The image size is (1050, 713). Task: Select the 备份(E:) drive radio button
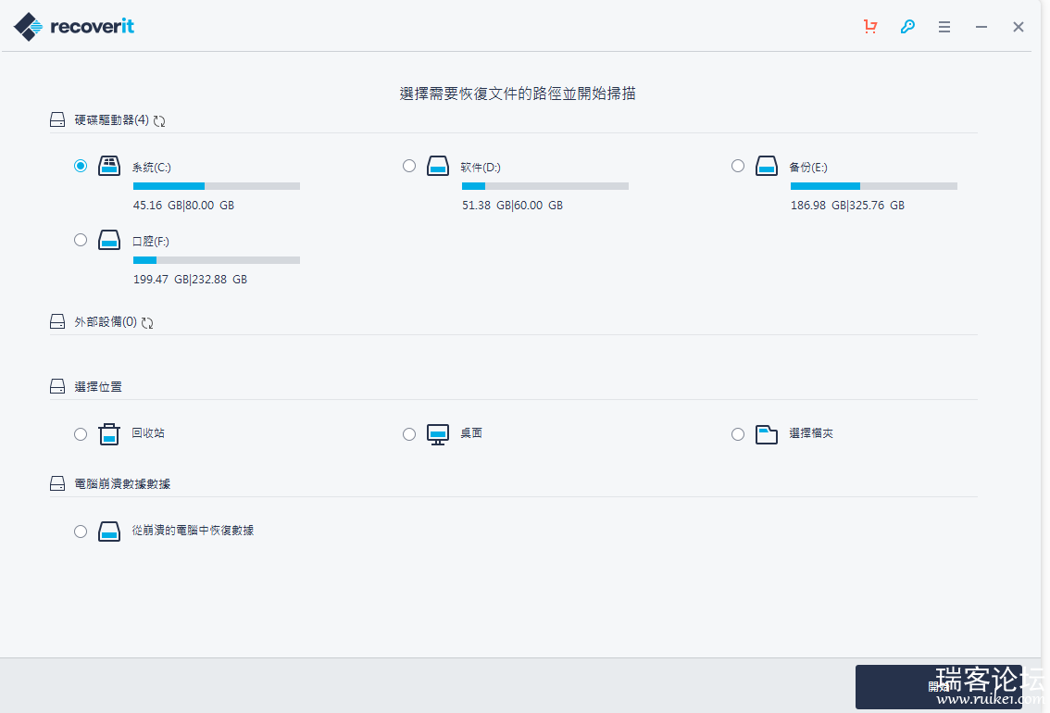[738, 166]
